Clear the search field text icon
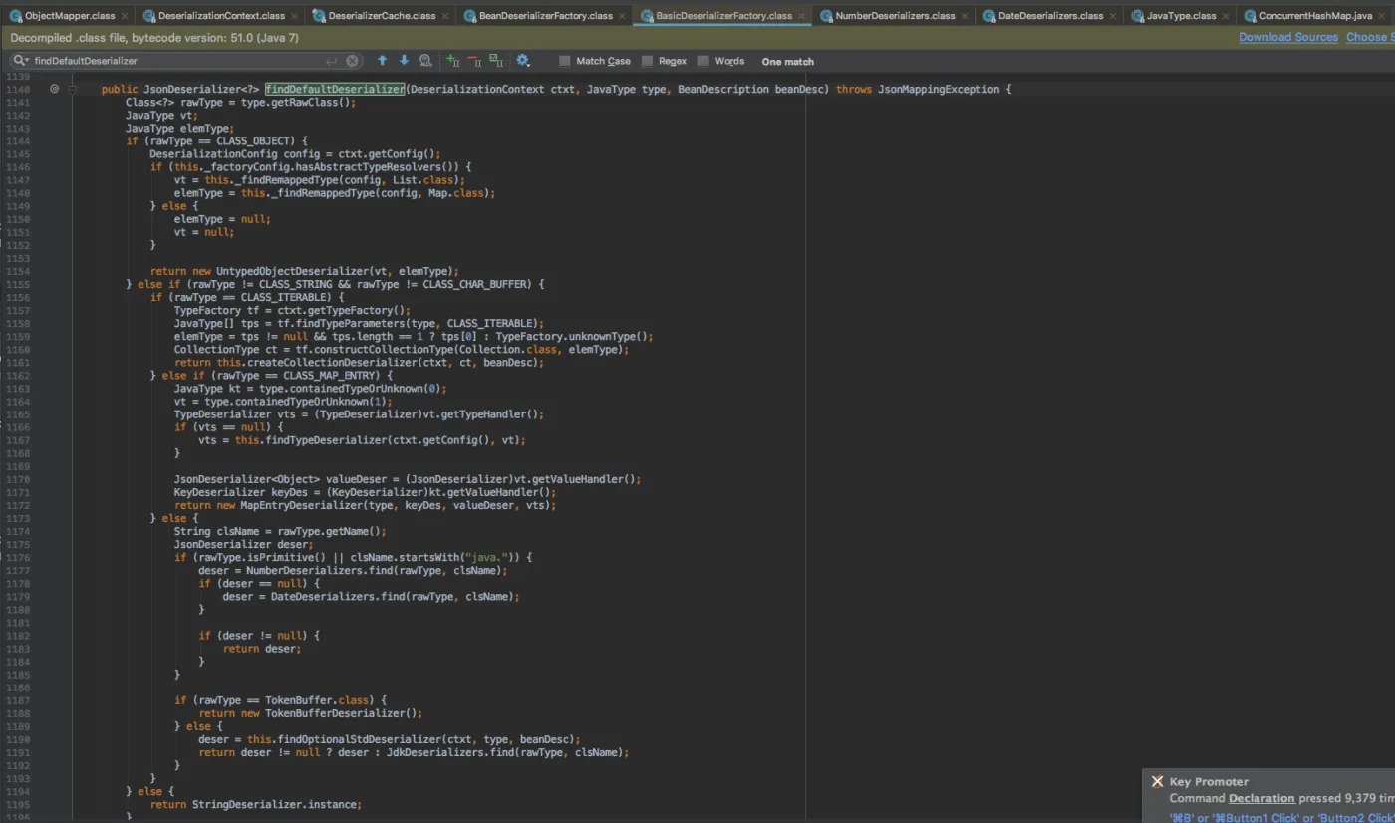Viewport: 1395px width, 823px height. pos(352,61)
